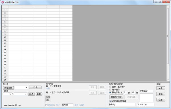171x109 pixels.
Task: Open the 平均分说明 link
Action: tap(79, 105)
